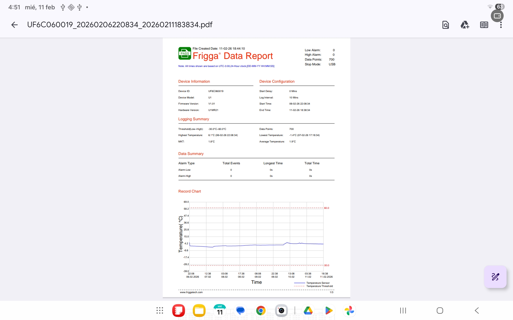The image size is (513, 320).
Task: Tap the screen capture floating bubble
Action: pos(497,16)
